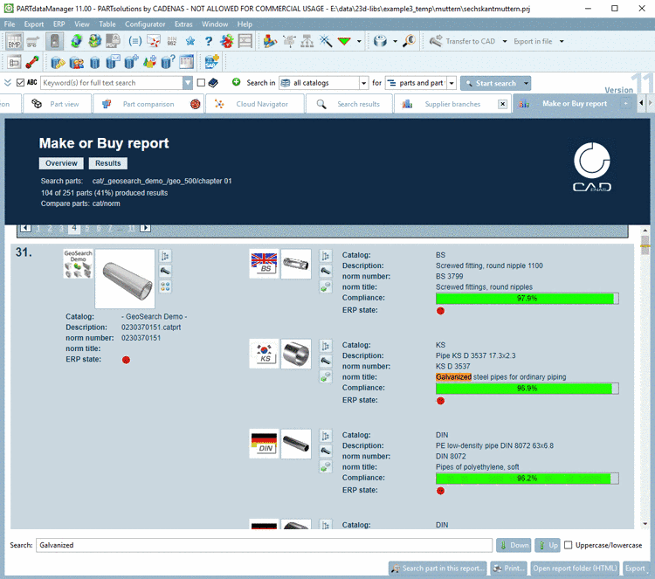Click the shopping cart toolbar icon

coord(33,41)
